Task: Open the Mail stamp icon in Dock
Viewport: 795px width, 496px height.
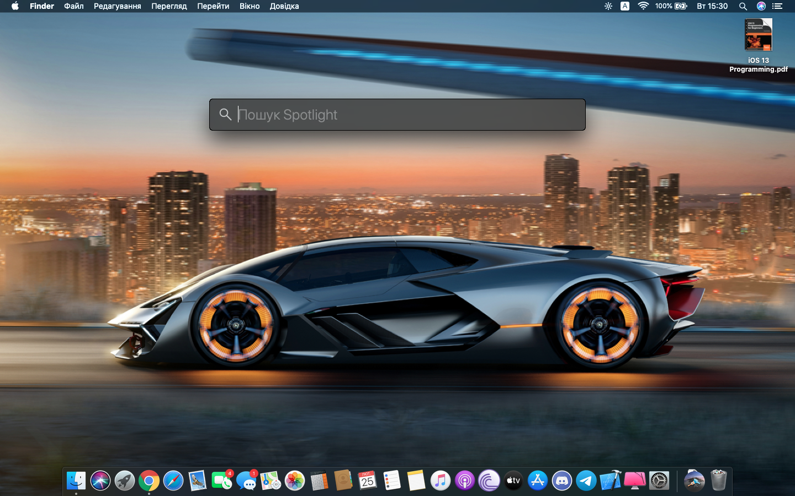Action: tap(198, 481)
